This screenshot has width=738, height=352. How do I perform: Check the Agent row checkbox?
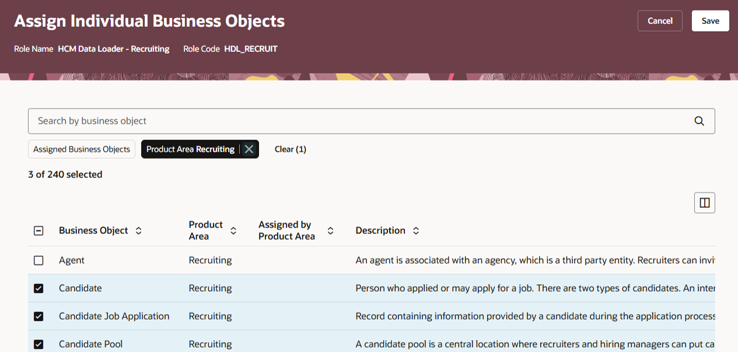(39, 260)
